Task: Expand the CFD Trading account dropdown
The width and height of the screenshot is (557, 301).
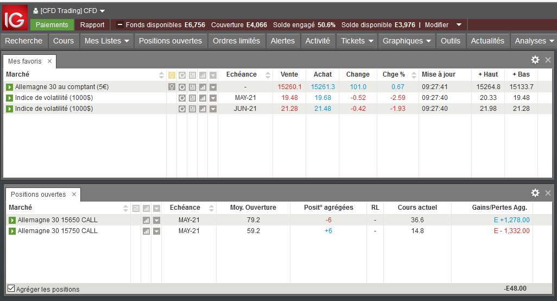Action: tap(102, 11)
